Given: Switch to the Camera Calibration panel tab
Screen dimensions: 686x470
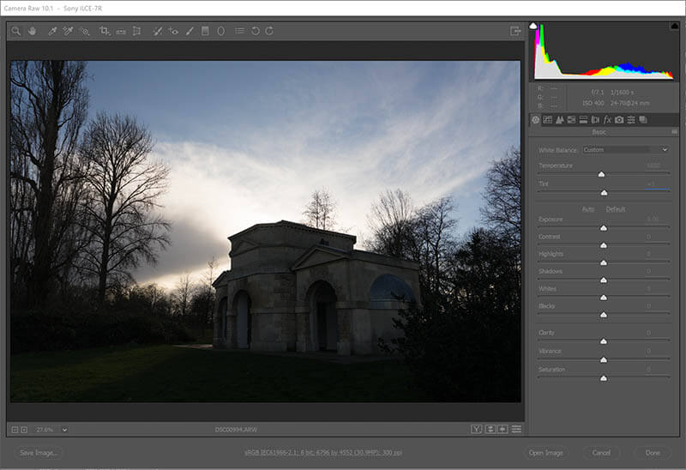Looking at the screenshot, I should (619, 119).
